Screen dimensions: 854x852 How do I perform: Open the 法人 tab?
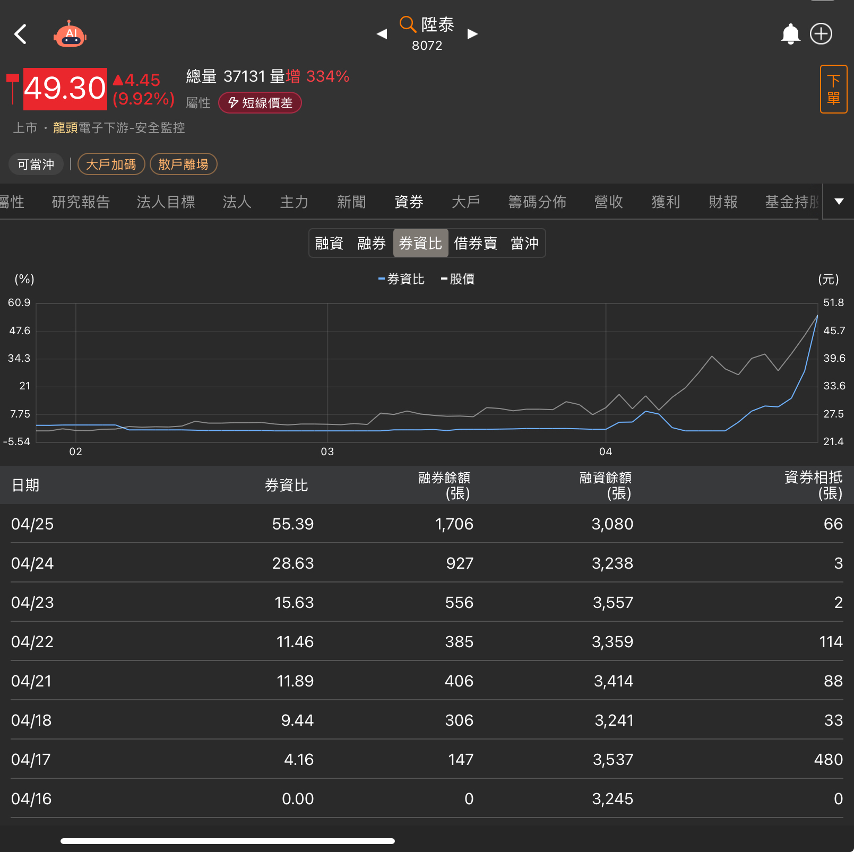[237, 202]
